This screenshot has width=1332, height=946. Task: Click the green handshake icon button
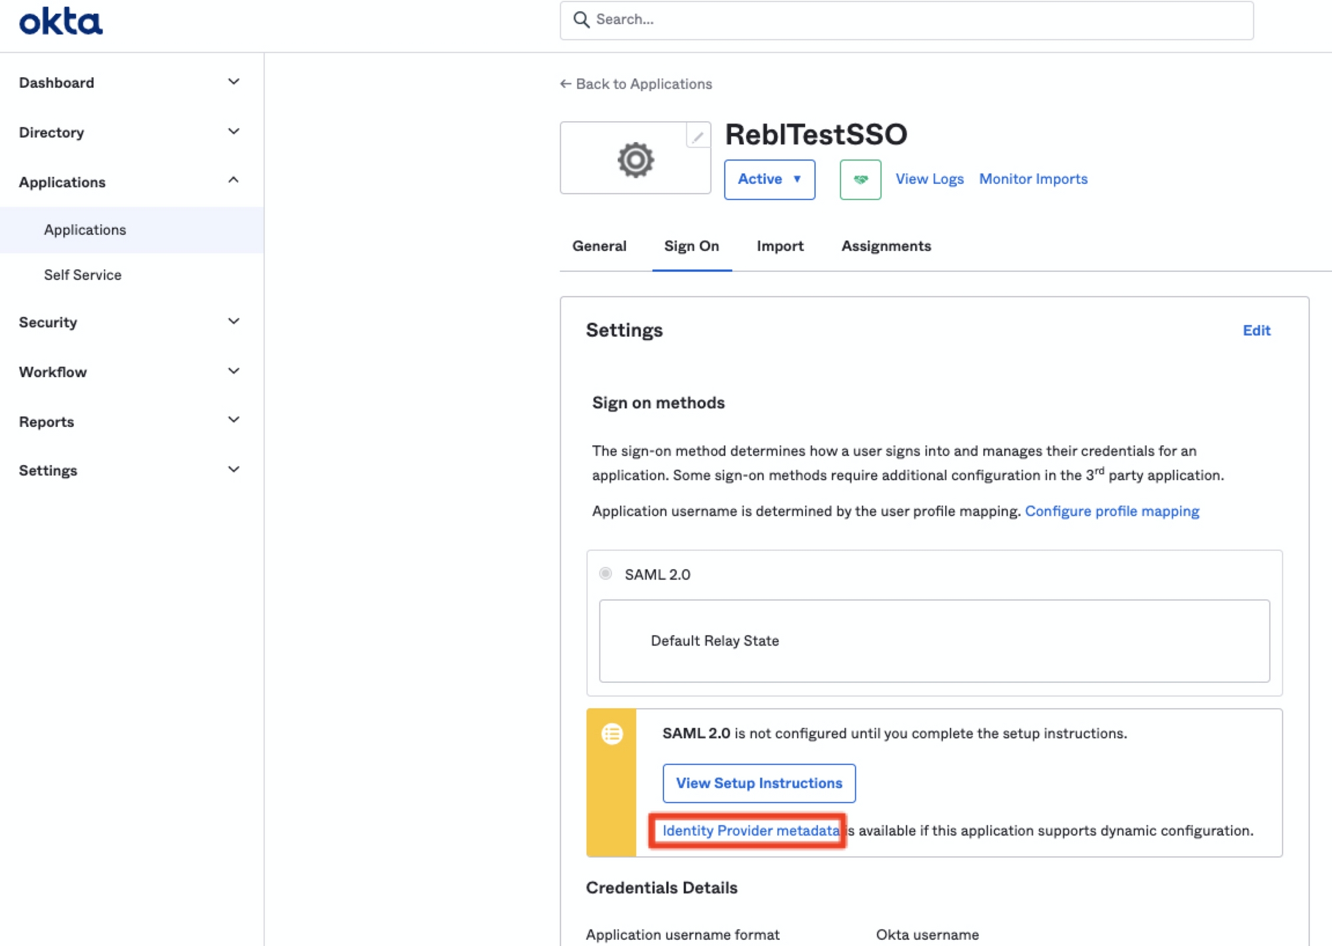(x=860, y=179)
